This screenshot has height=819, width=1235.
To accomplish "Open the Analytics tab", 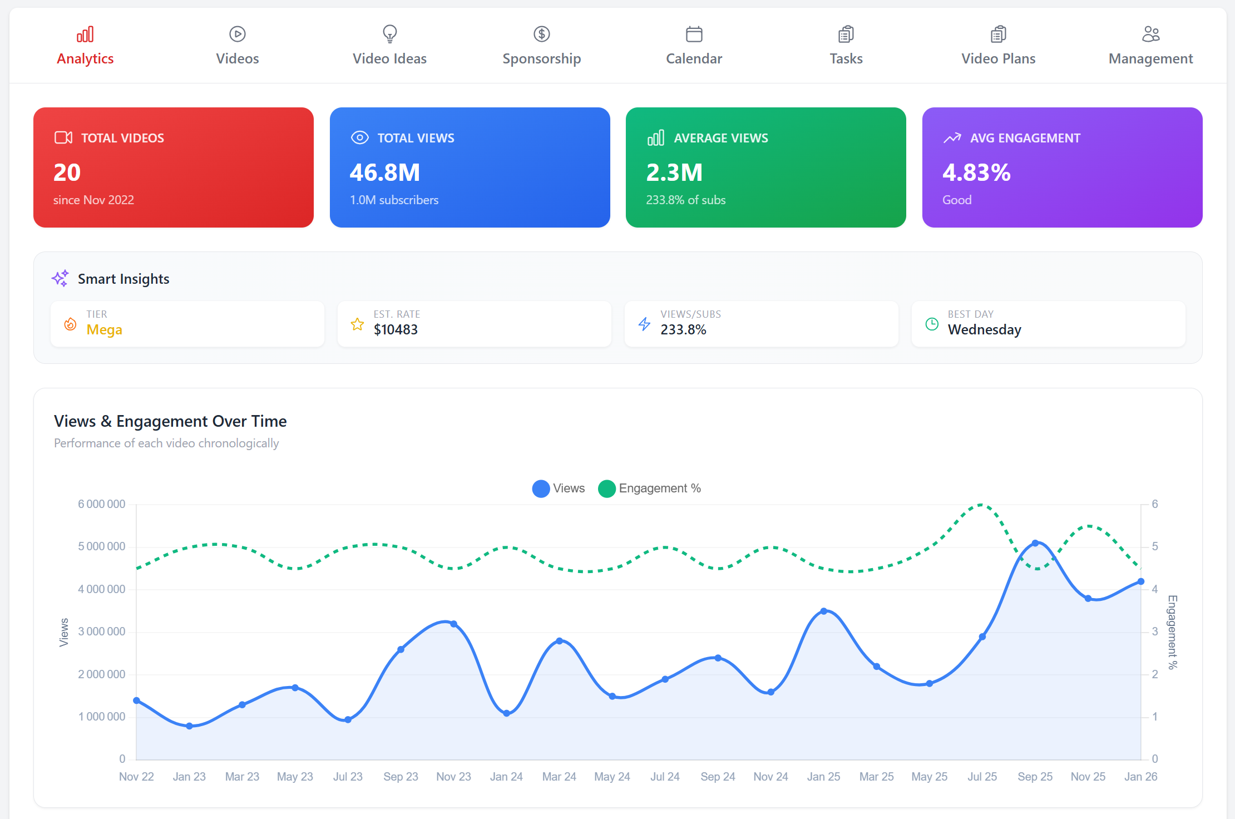I will tap(85, 46).
